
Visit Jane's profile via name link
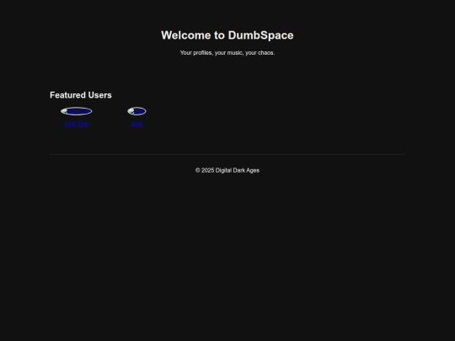(x=136, y=124)
